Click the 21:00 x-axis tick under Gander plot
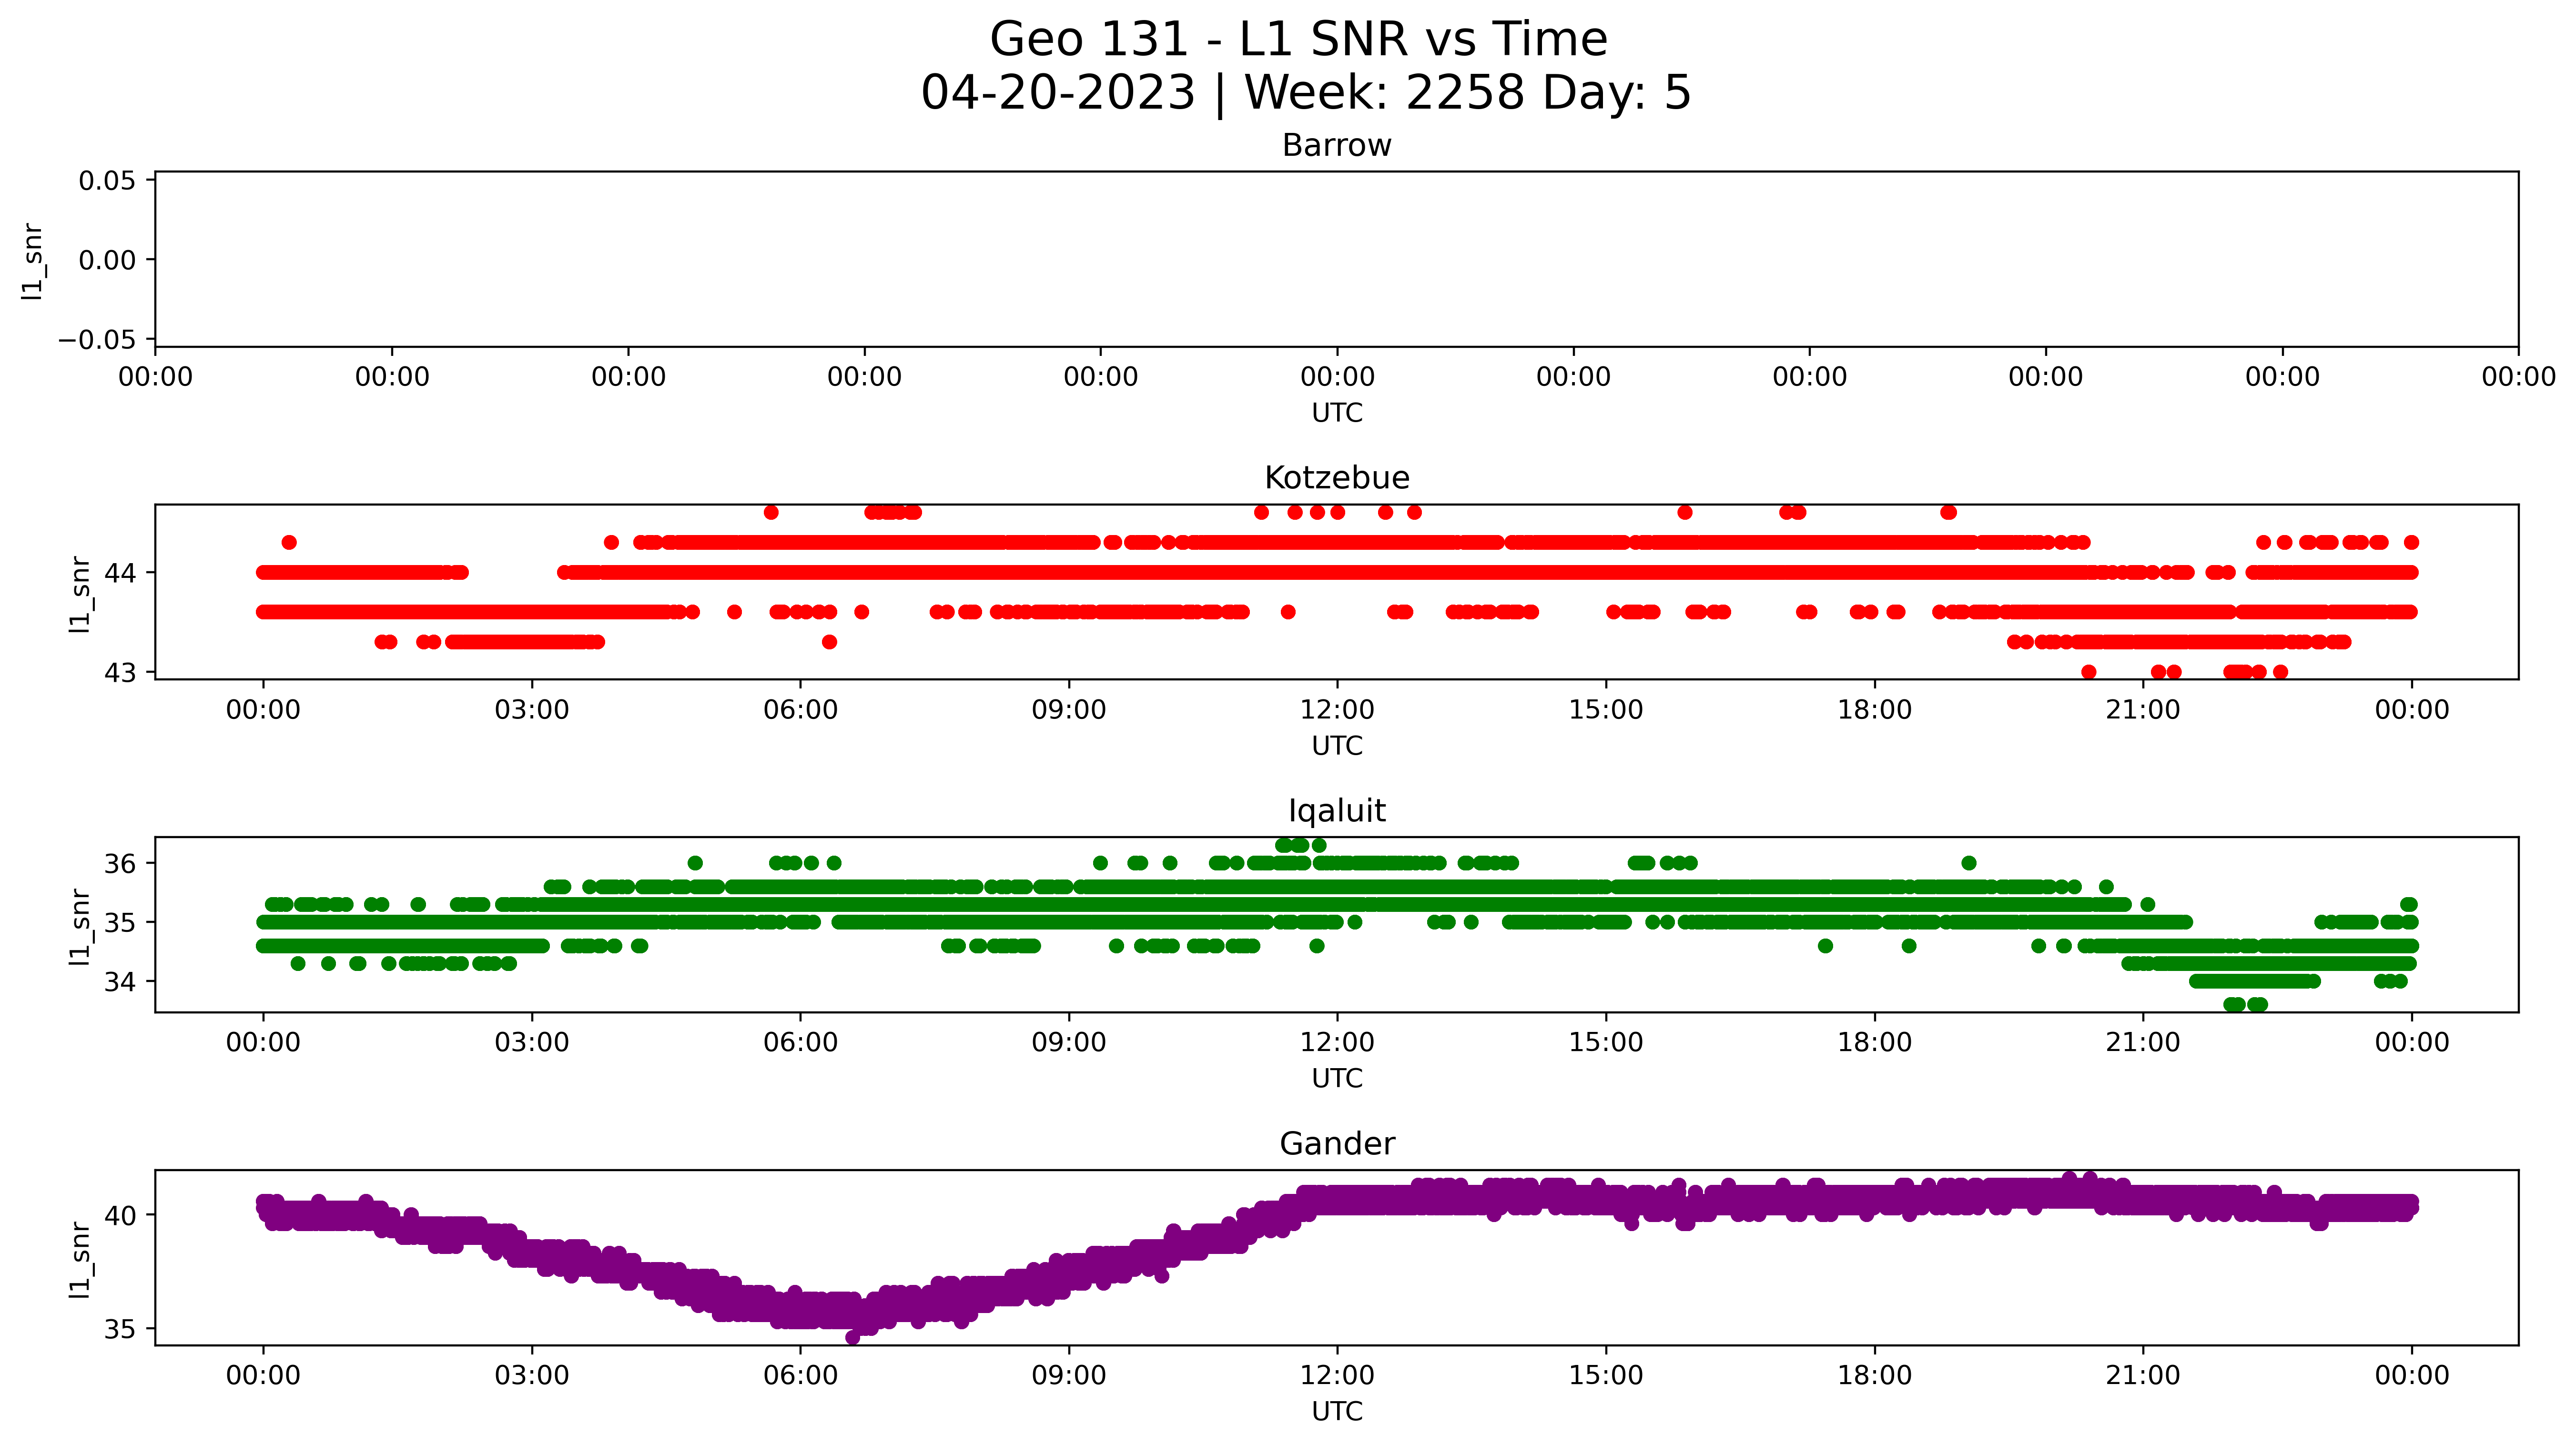 (2143, 1375)
